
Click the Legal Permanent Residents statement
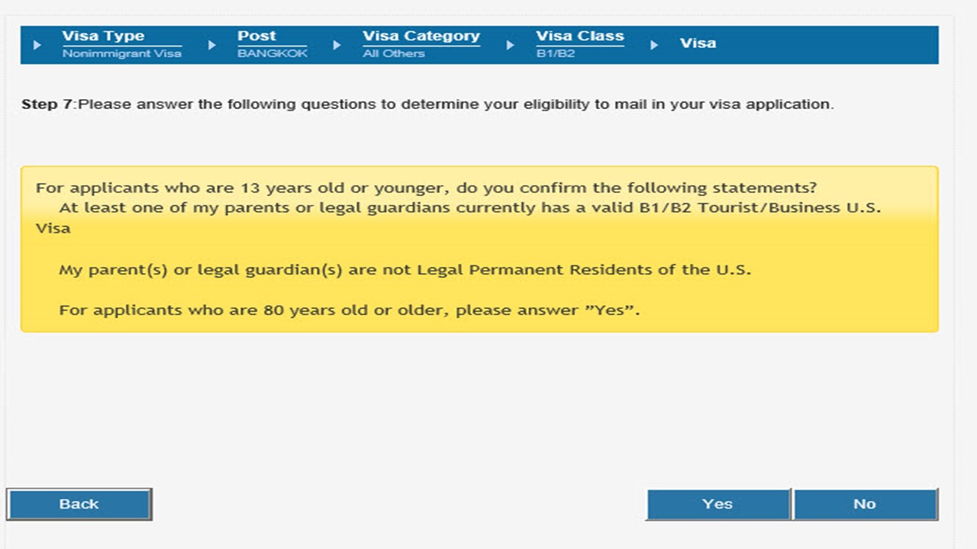405,270
